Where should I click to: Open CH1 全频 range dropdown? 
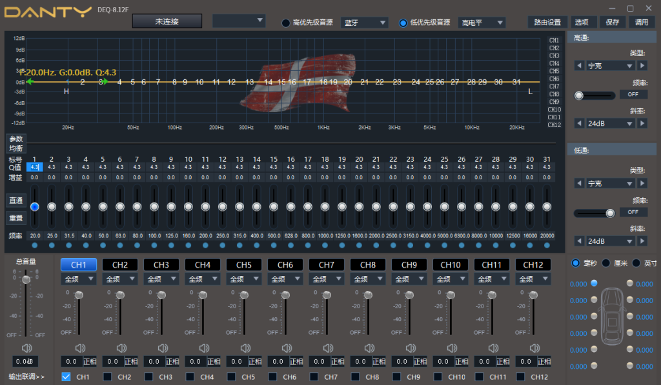click(x=79, y=279)
